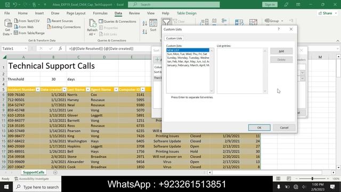
Task: Click worksheet vertical scrollbar down arrow
Action: (x=338, y=167)
